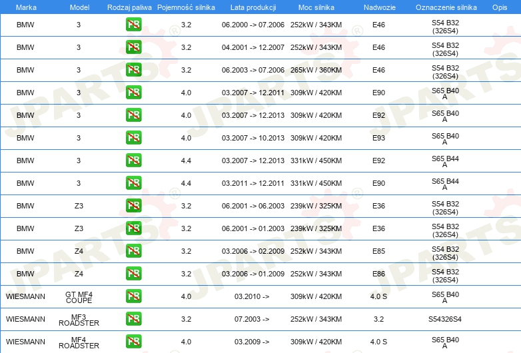Screen dimensions: 521x353
Task: Select fuel icon in 03.2007 -> 12.2011 row
Action: [x=133, y=93]
